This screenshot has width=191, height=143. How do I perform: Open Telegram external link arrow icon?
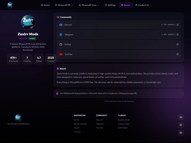click(178, 35)
